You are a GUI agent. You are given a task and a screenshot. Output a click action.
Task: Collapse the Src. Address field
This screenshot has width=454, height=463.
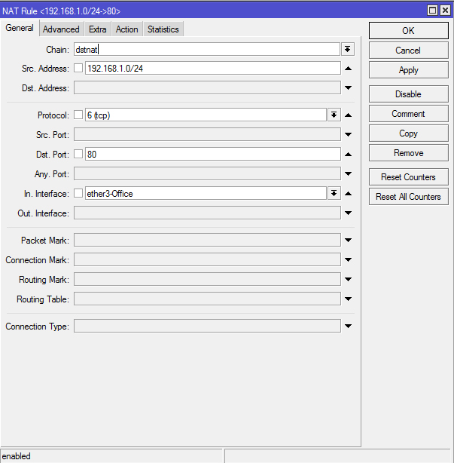(348, 68)
